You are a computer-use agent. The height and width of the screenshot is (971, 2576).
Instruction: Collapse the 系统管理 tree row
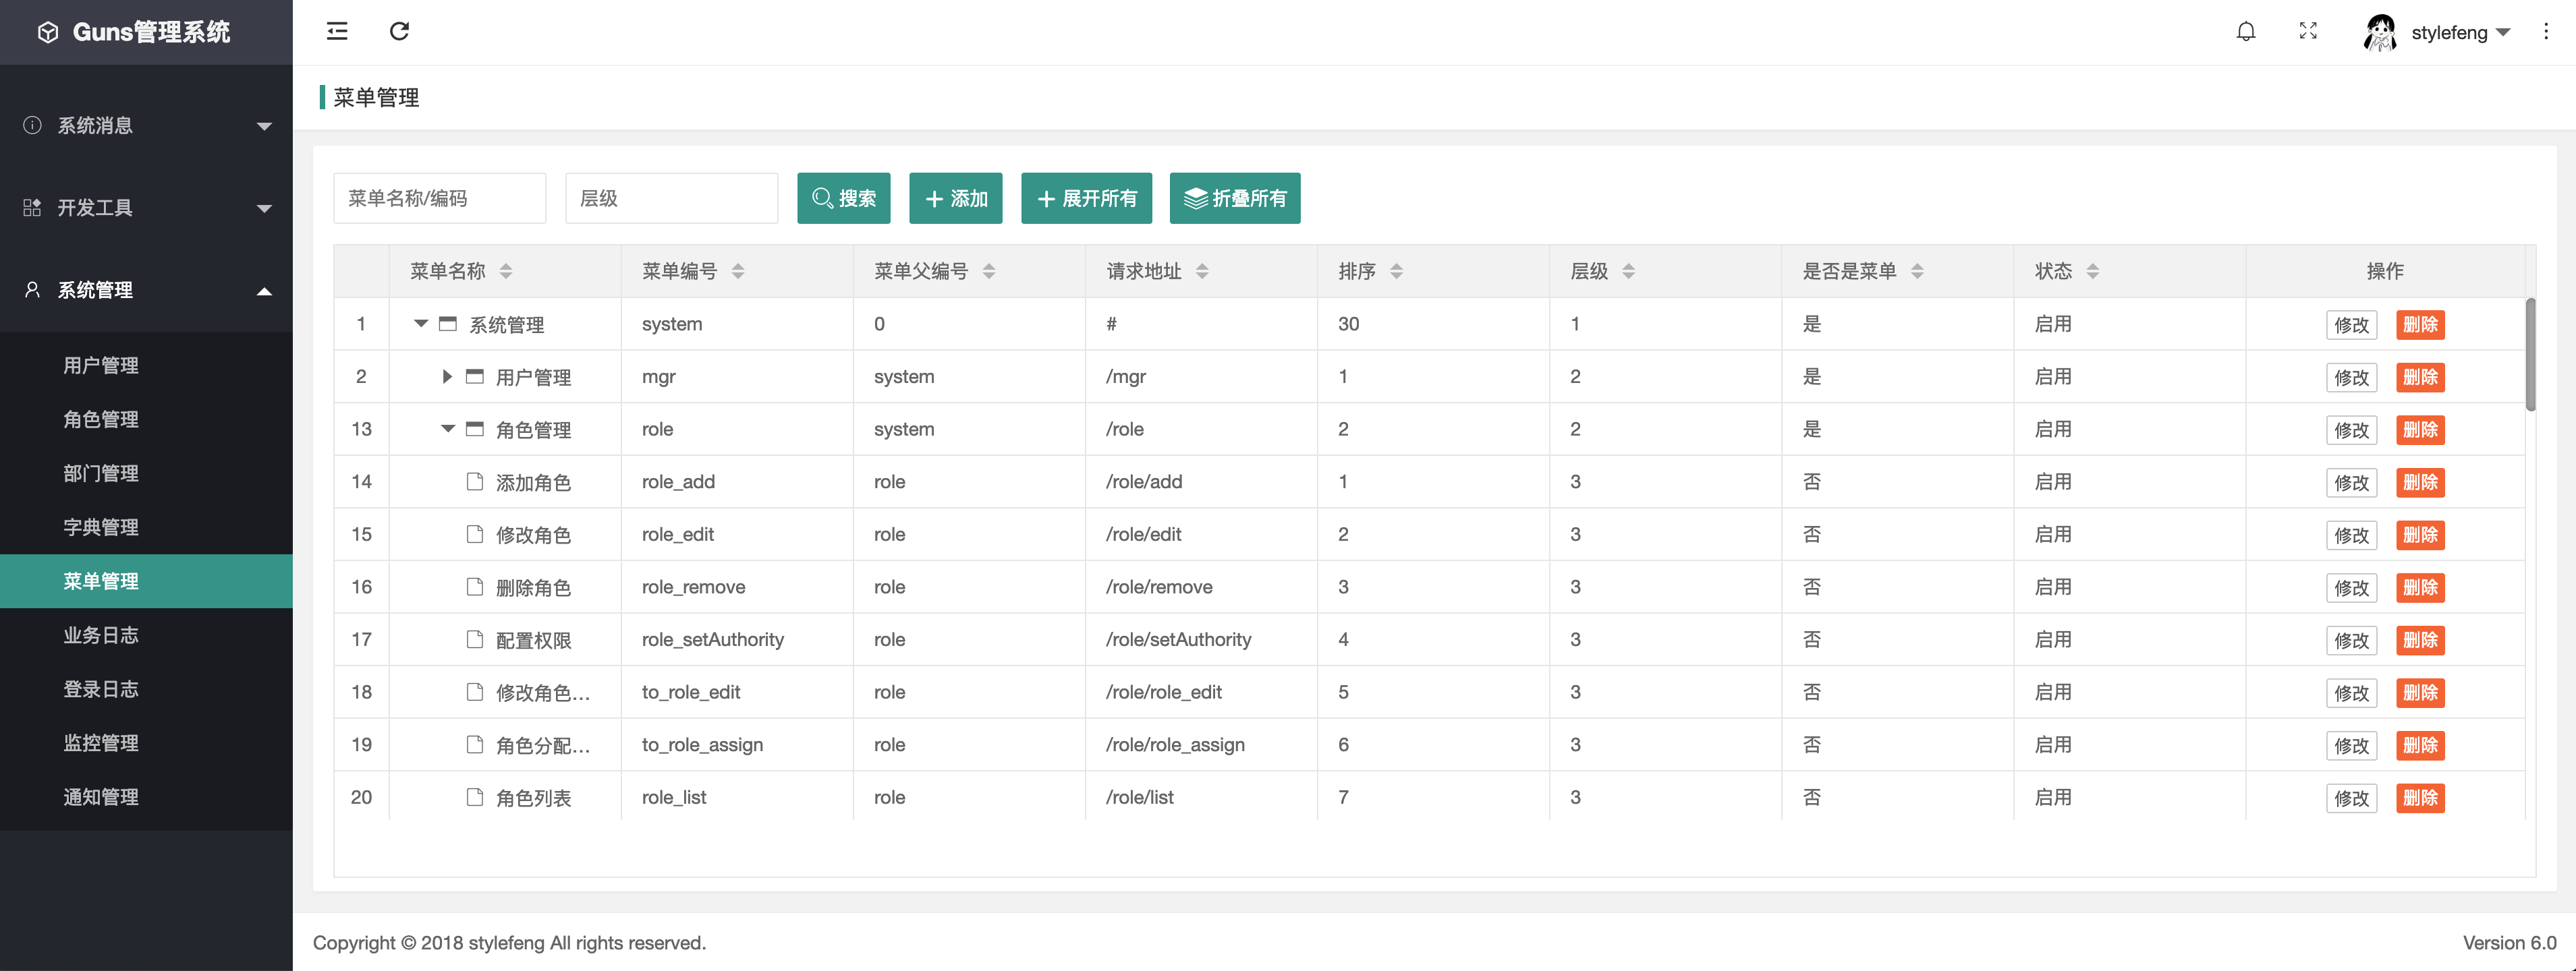click(421, 324)
